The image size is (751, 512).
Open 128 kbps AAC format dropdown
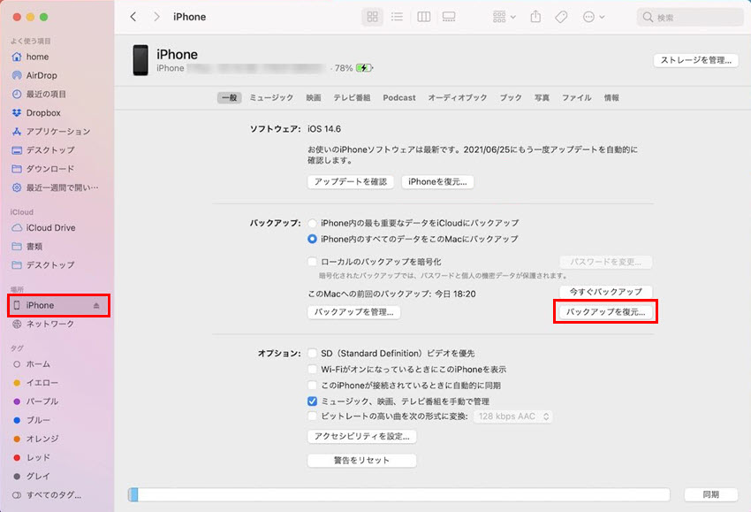tap(513, 416)
